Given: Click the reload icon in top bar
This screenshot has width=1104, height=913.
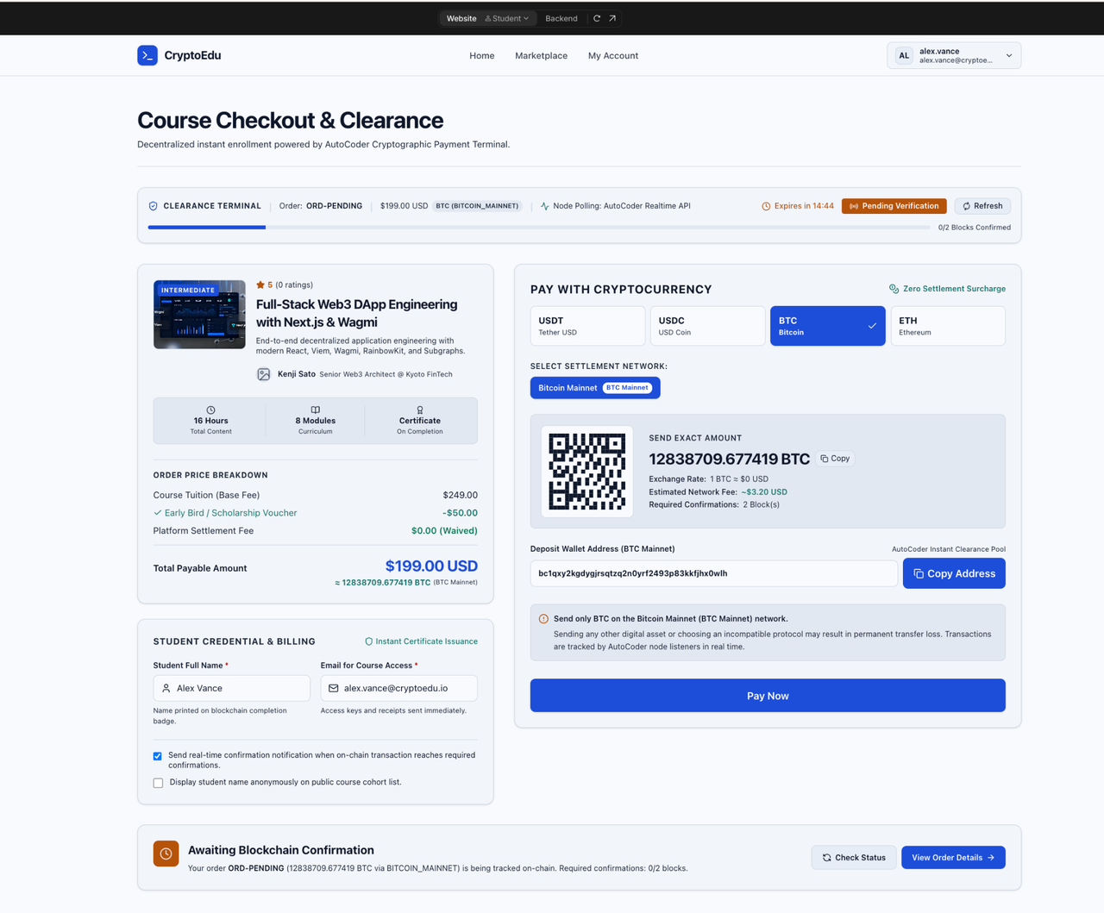Looking at the screenshot, I should coord(597,18).
